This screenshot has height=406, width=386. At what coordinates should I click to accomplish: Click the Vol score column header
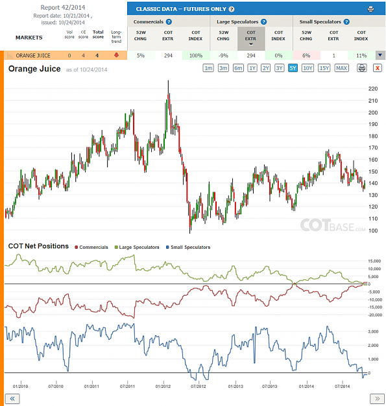[69, 34]
